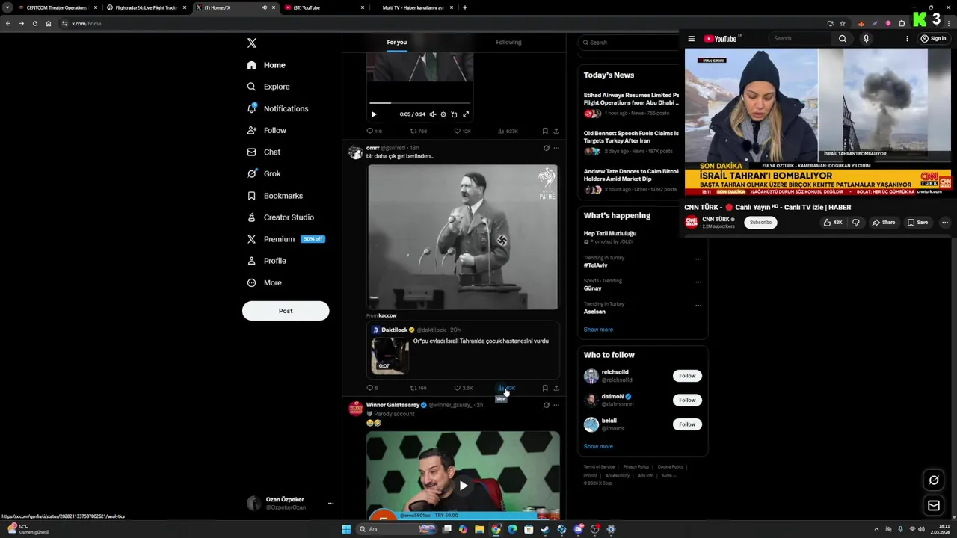
Task: Open three-dot menu for Aselsan trend
Action: click(698, 305)
